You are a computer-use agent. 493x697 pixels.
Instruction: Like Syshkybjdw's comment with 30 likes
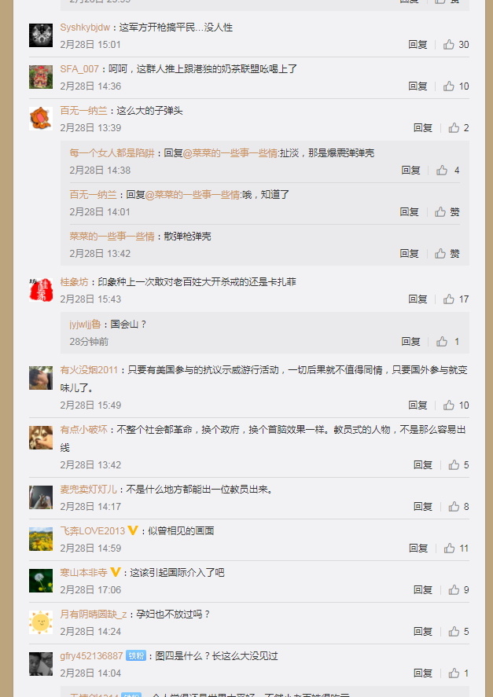tap(455, 45)
